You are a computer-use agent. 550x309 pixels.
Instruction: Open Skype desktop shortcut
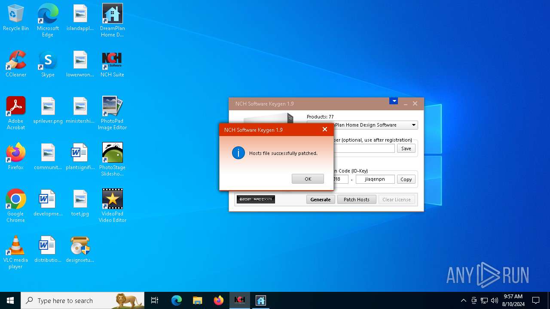click(48, 64)
